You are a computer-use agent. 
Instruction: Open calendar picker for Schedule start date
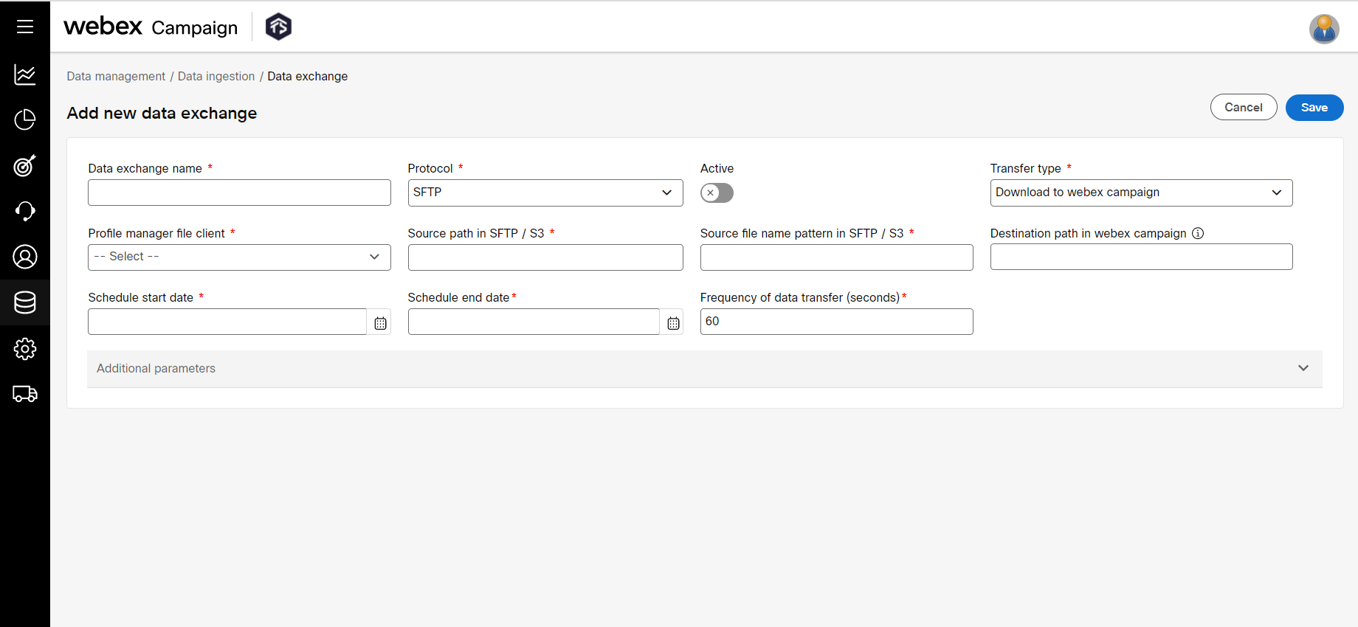click(380, 323)
